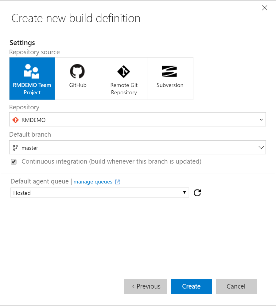Select Remote Git Repository source
276x306 pixels.
click(x=124, y=78)
